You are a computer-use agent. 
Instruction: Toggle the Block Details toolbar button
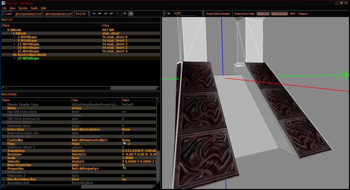tap(279, 14)
